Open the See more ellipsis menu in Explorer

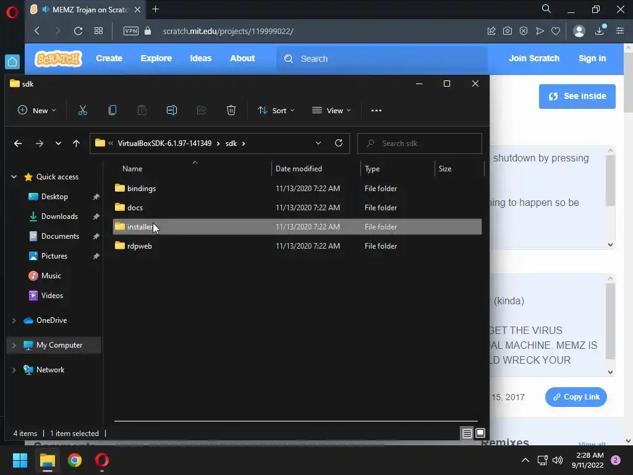pos(376,110)
